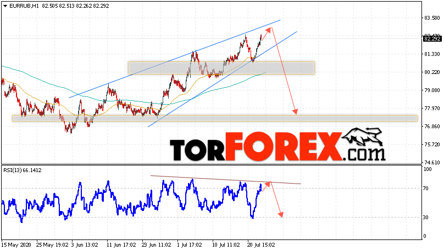Click the 74.610 price axis label

[x=432, y=163]
